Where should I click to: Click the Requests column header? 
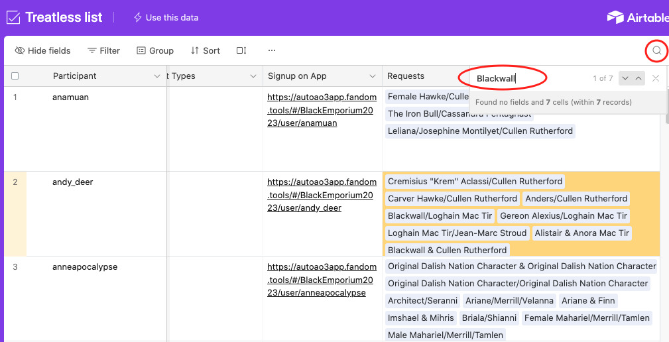coord(406,76)
